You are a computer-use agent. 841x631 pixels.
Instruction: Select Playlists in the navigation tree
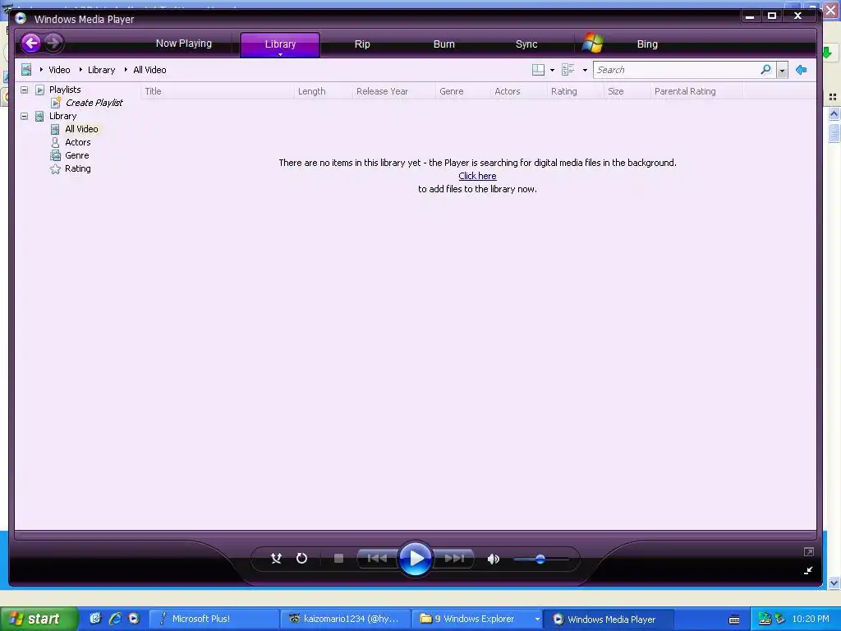pyautogui.click(x=65, y=90)
